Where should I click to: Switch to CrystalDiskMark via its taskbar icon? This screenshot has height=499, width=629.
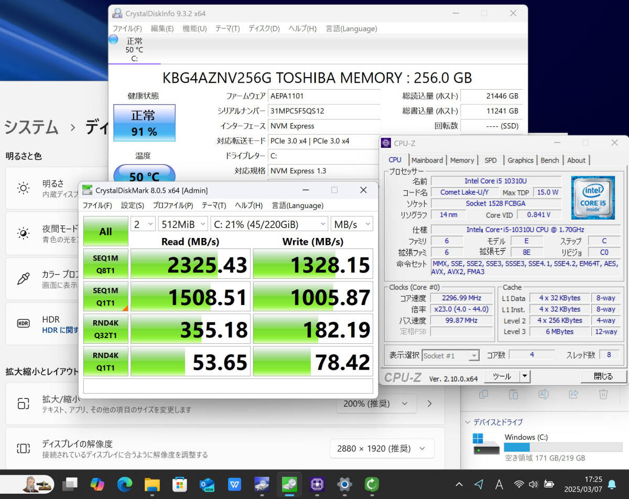coord(289,484)
